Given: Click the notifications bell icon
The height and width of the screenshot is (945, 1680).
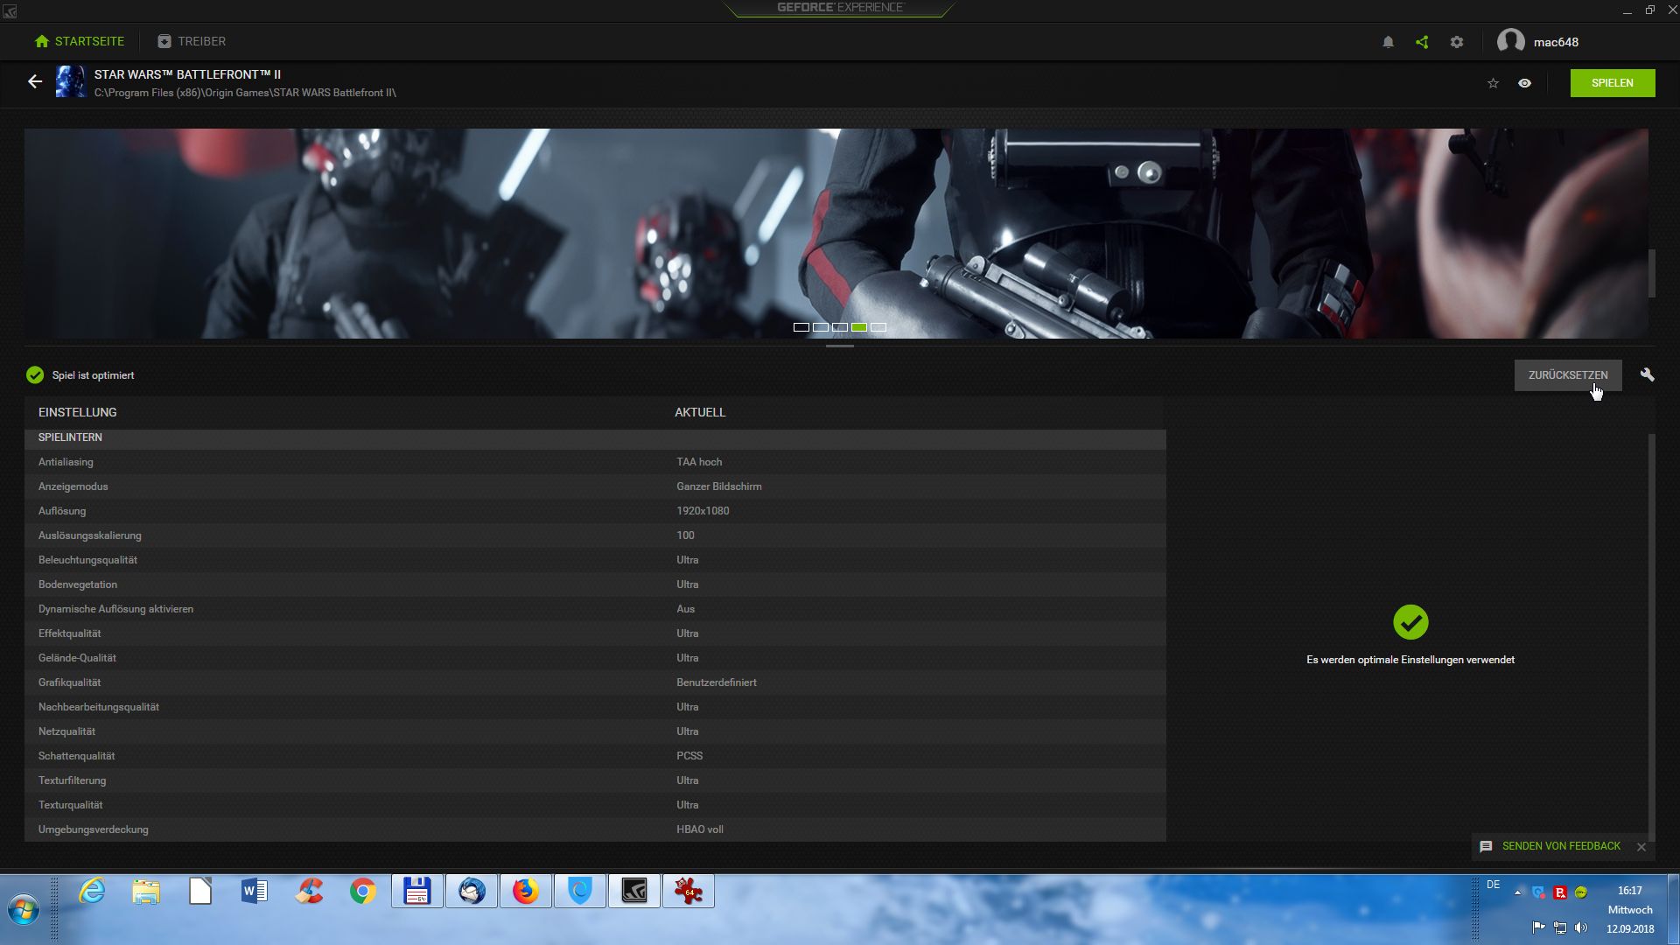Looking at the screenshot, I should coord(1388,42).
